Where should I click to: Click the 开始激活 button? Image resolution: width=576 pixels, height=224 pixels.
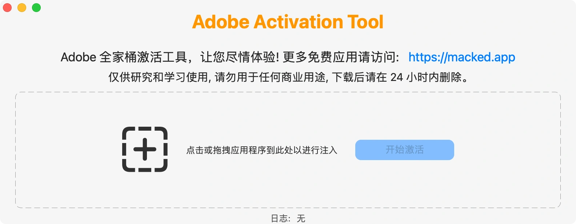pos(405,150)
